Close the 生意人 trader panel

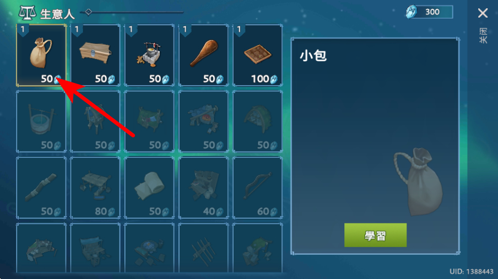click(483, 13)
